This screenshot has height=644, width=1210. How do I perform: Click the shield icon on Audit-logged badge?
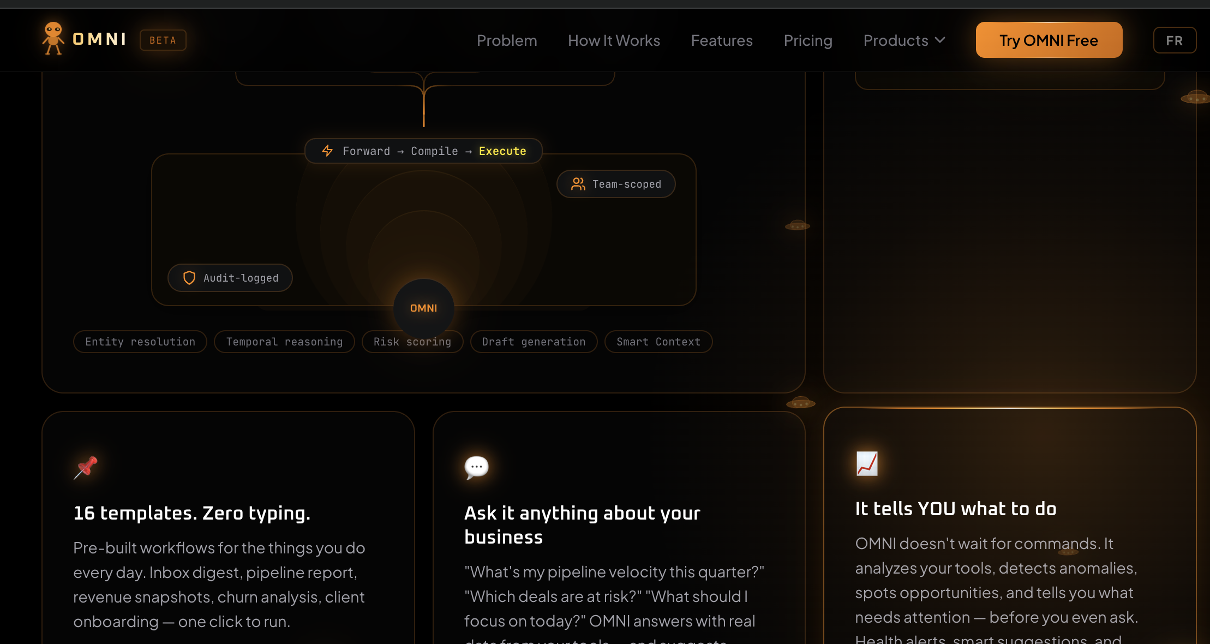[189, 278]
